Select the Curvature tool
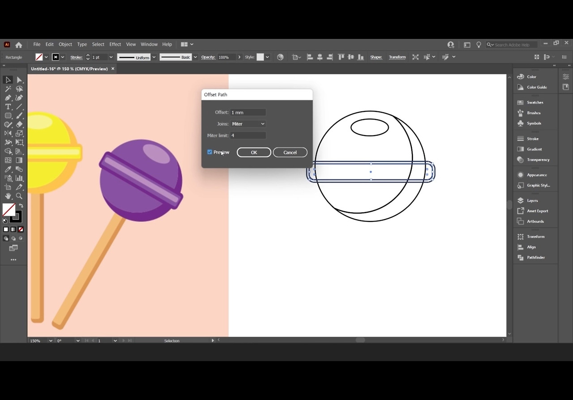Screen dimensions: 573x400 coord(19,98)
